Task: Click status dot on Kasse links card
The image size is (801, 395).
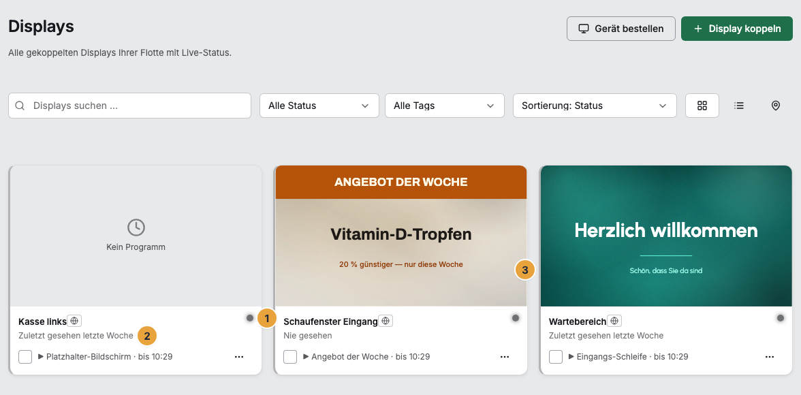Action: (x=250, y=318)
